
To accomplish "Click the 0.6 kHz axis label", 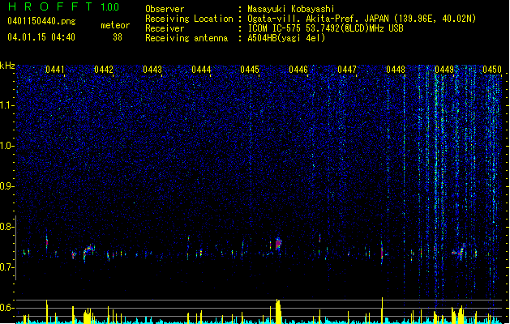I will tap(7, 308).
